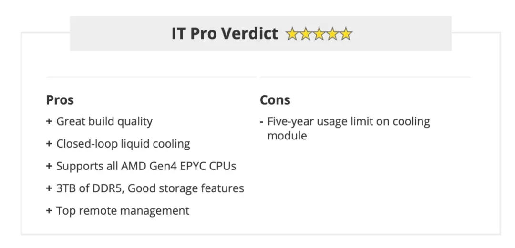
Task: Click the third rating star
Action: 319,34
